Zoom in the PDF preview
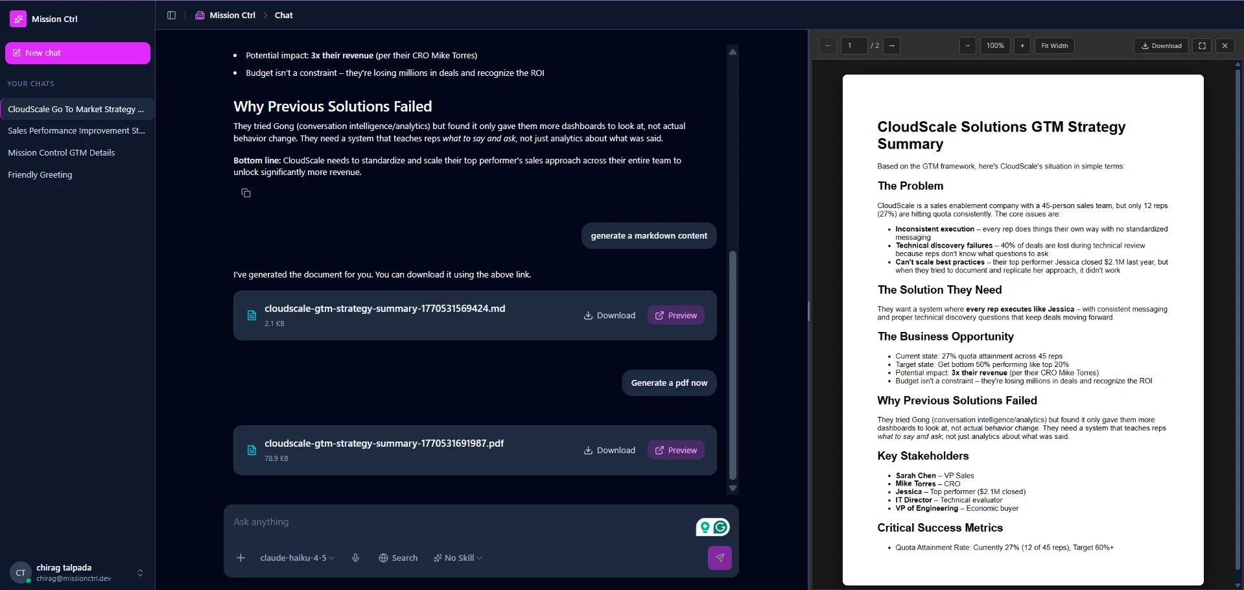1244x590 pixels. [1022, 46]
